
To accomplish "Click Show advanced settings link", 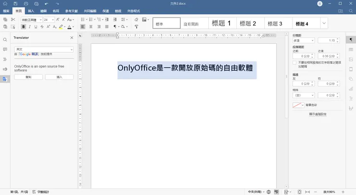I will coord(318,114).
